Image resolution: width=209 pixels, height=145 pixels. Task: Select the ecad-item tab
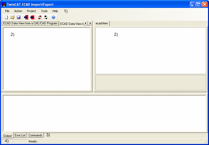click(x=102, y=24)
